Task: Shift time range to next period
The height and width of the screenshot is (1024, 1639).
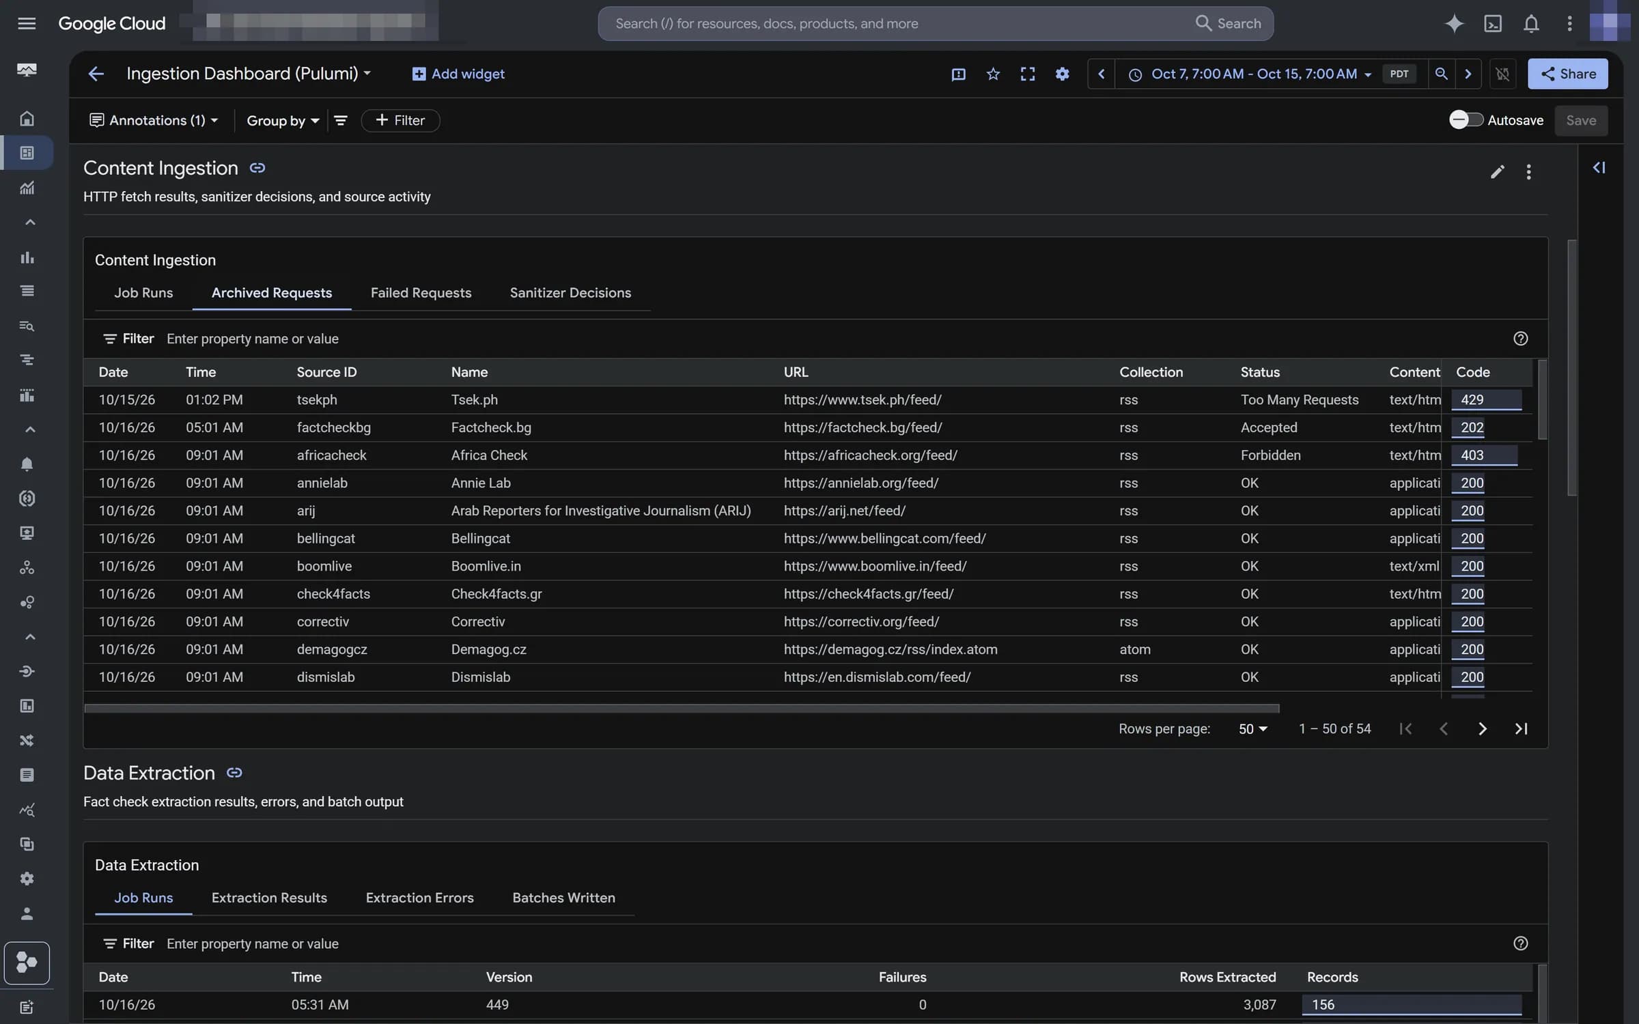Action: tap(1468, 74)
